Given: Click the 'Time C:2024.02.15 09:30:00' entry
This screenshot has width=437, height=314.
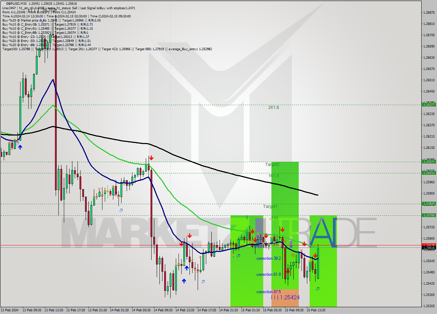Looking at the screenshot, I should coord(110,16).
